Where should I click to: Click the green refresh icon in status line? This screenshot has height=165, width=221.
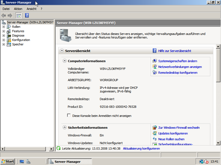(x=58, y=148)
